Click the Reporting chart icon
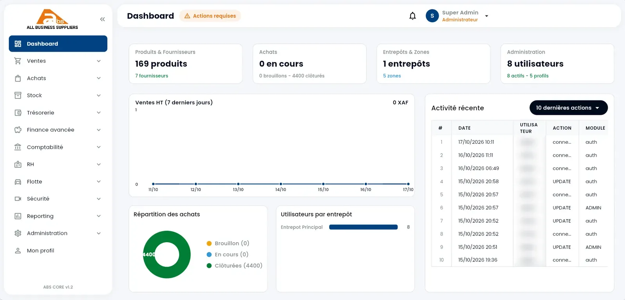The width and height of the screenshot is (625, 300). (x=18, y=216)
